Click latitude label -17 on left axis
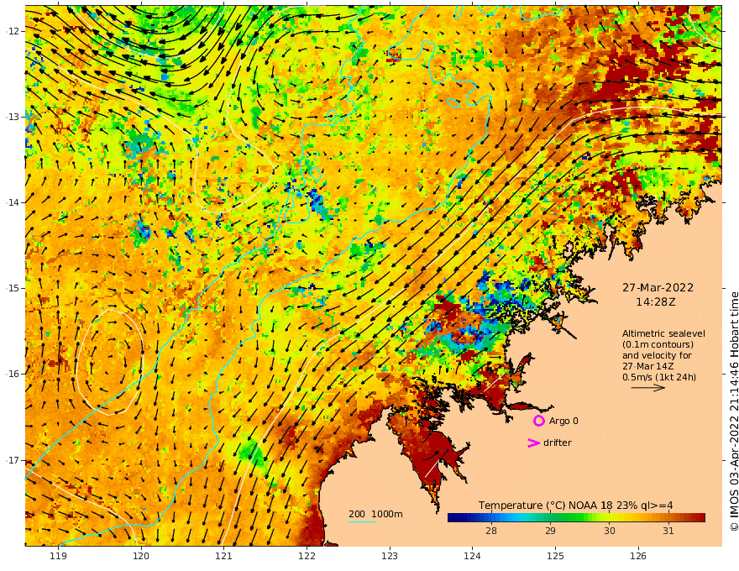739x571 pixels. (x=13, y=460)
